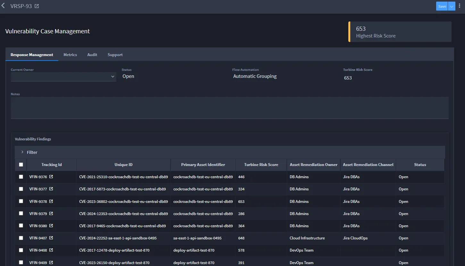Open VFIN-9376 external link icon
Screen dimensions: 465x266
click(x=51, y=177)
